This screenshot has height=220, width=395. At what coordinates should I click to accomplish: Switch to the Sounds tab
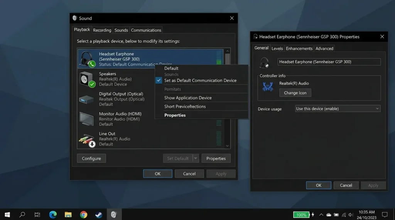coord(121,30)
